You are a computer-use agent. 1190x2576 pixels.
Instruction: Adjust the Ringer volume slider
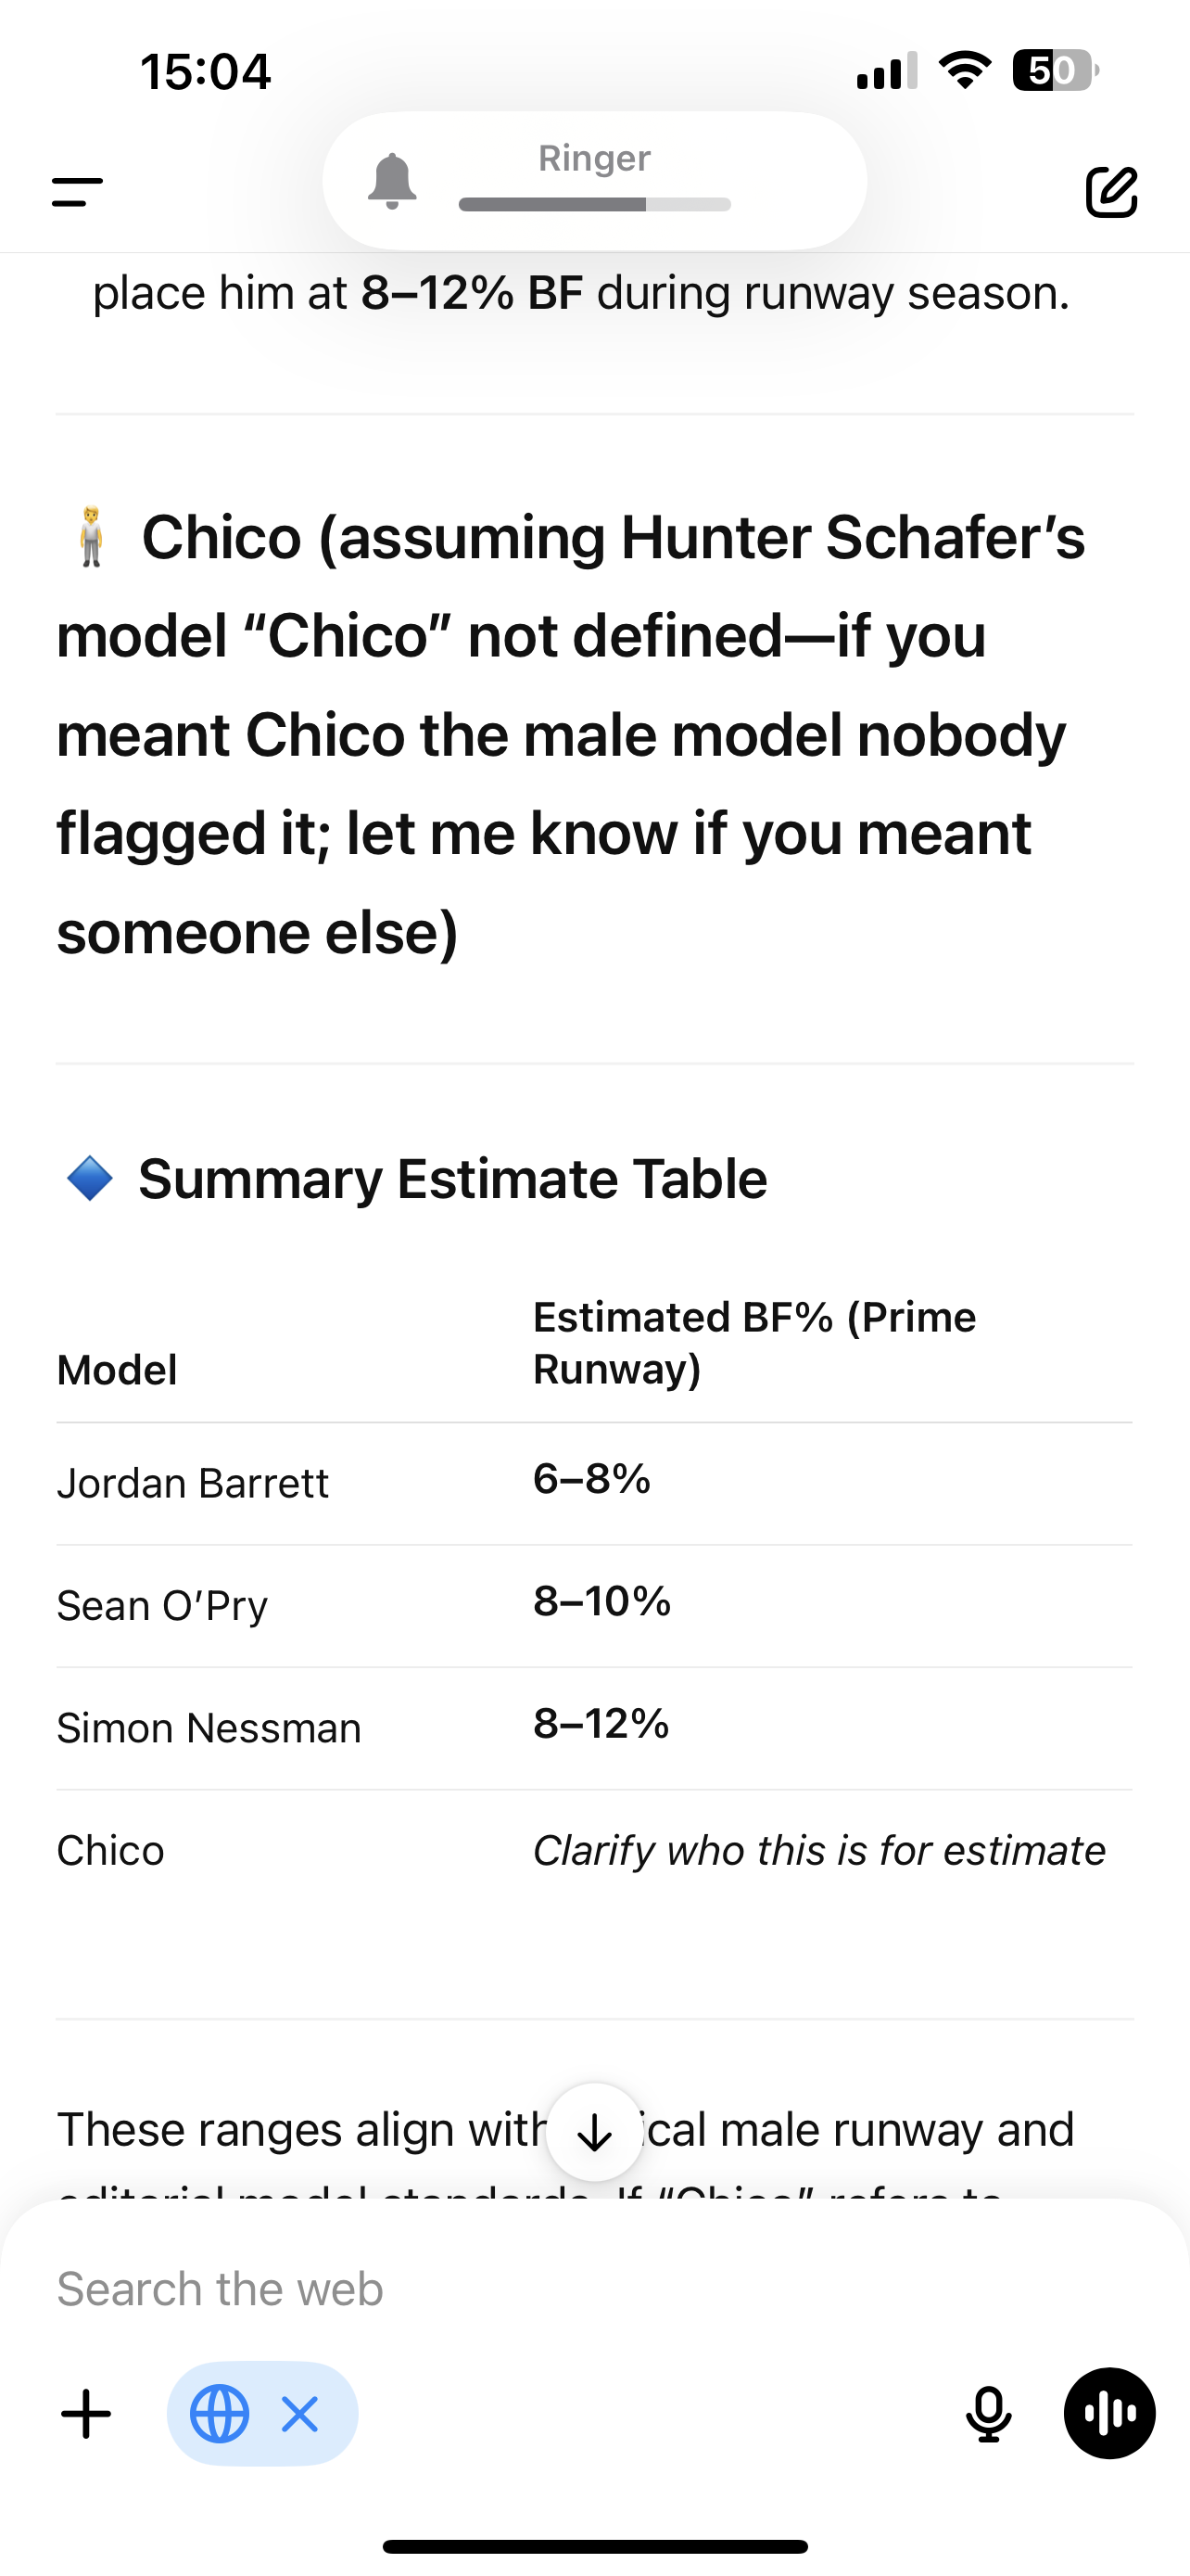point(594,204)
